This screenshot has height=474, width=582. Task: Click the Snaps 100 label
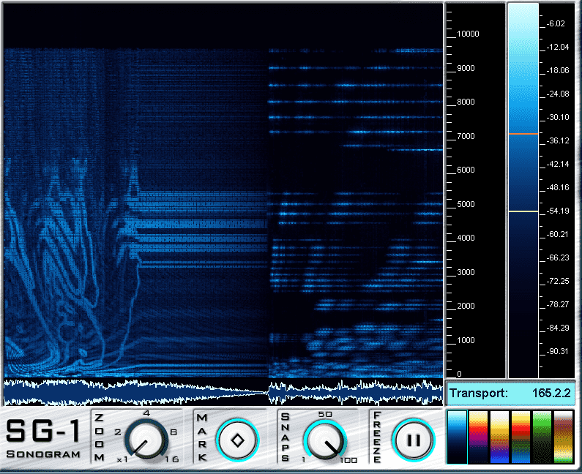coord(348,460)
